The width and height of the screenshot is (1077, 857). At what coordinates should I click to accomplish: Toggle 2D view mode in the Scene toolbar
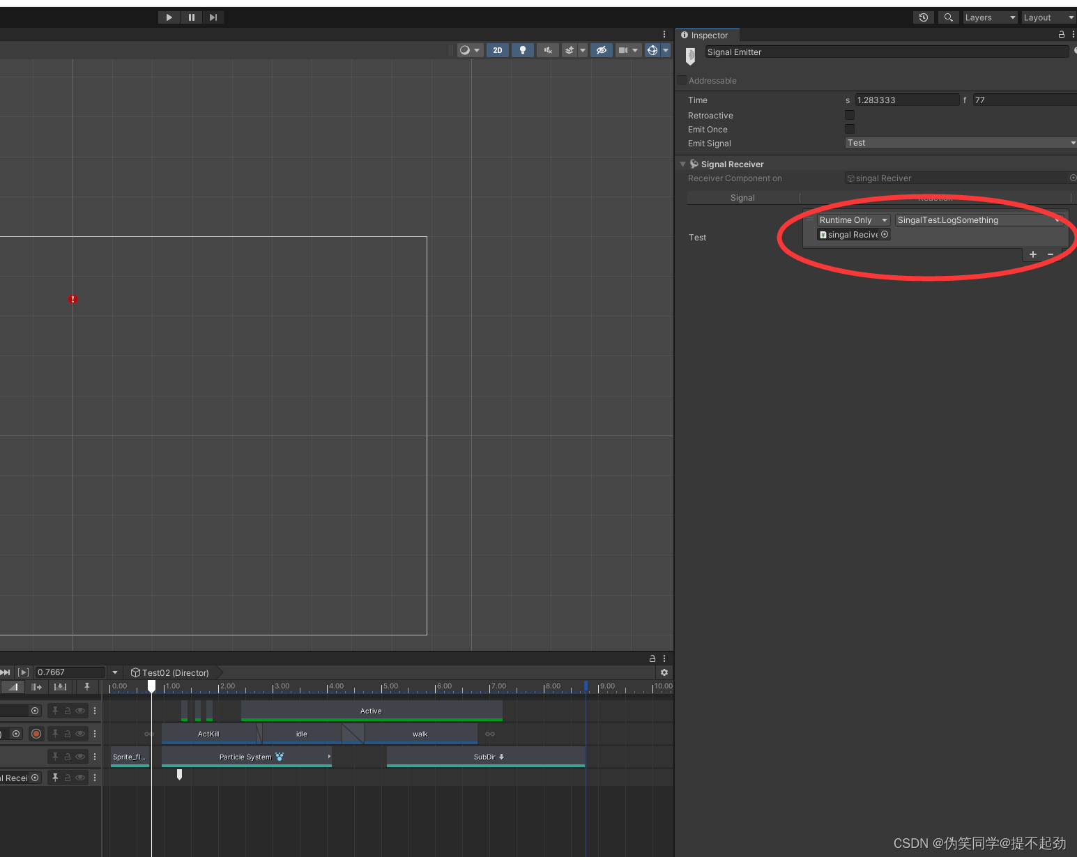coord(497,49)
